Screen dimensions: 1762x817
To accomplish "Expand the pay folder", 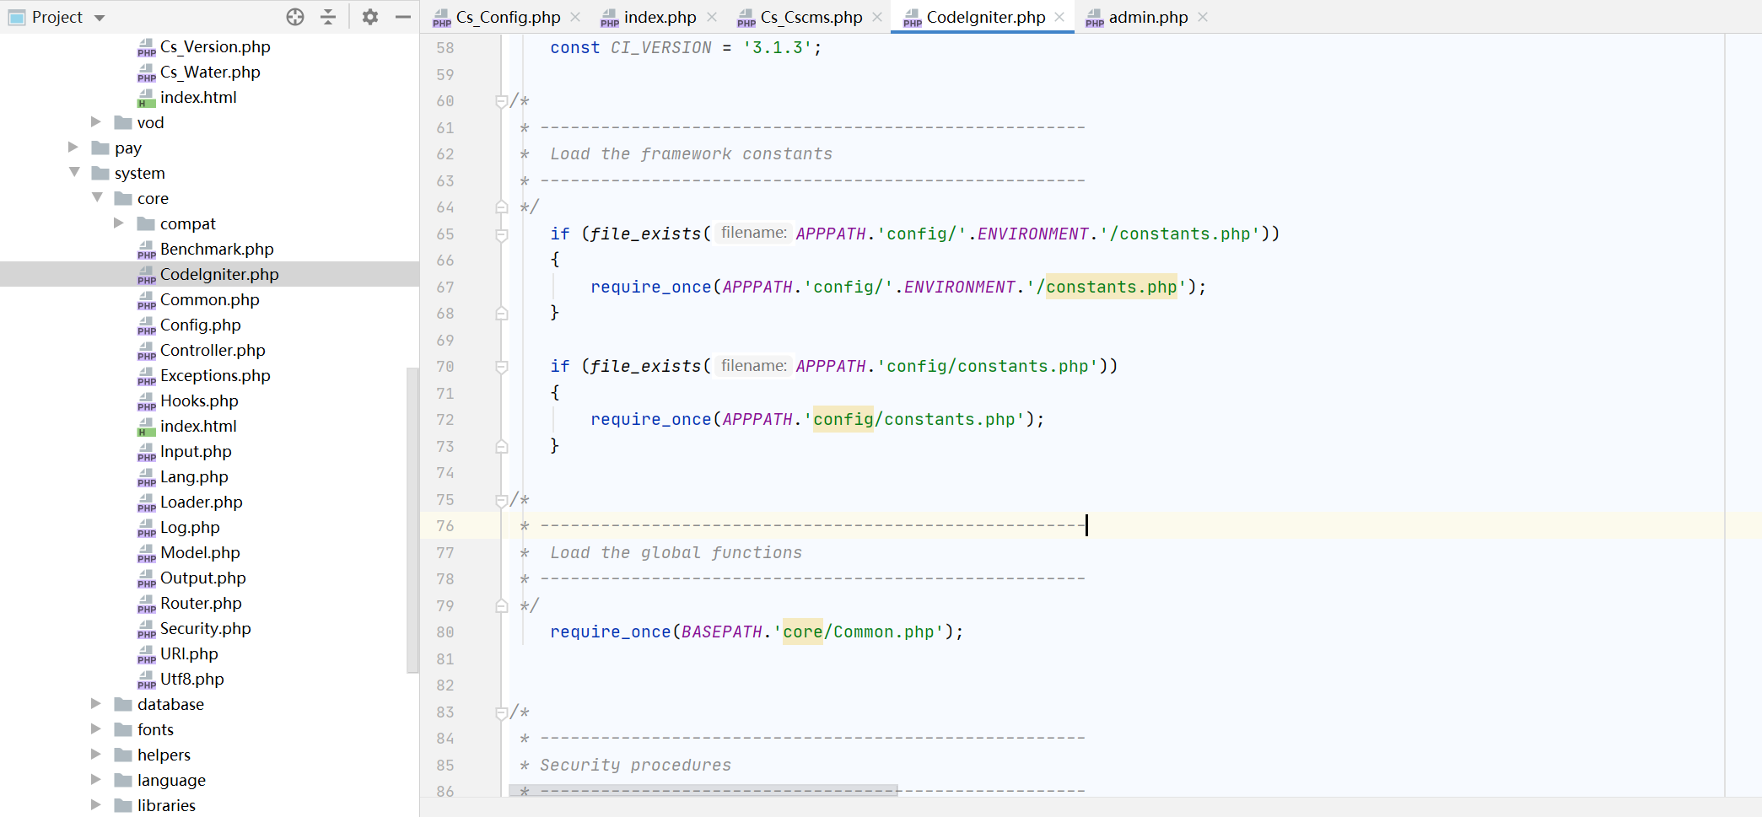I will tap(73, 148).
